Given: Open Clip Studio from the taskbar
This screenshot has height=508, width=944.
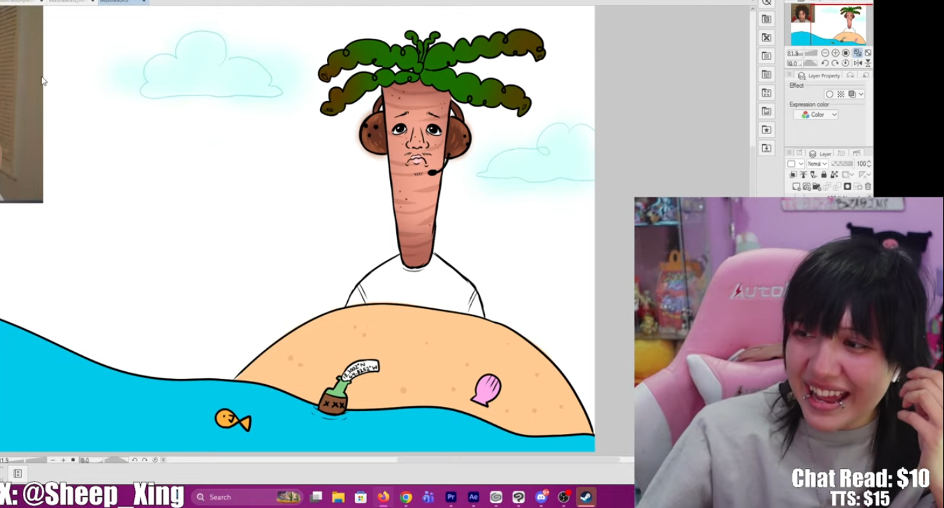Looking at the screenshot, I should (496, 497).
